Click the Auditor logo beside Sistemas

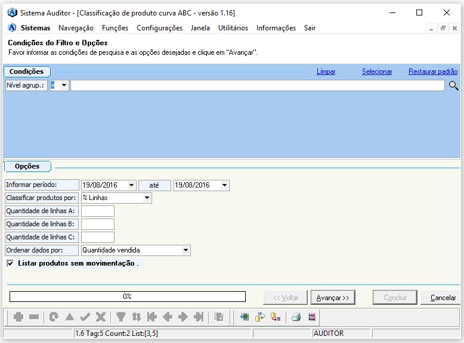[x=12, y=28]
